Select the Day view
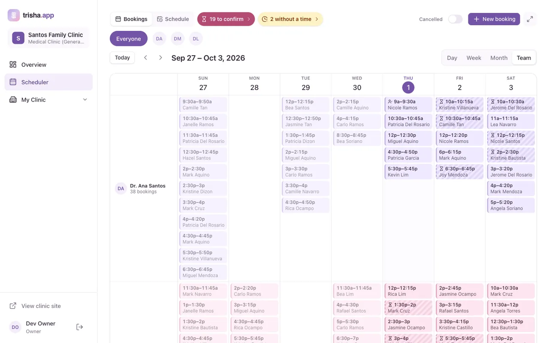The width and height of the screenshot is (549, 343). (452, 58)
